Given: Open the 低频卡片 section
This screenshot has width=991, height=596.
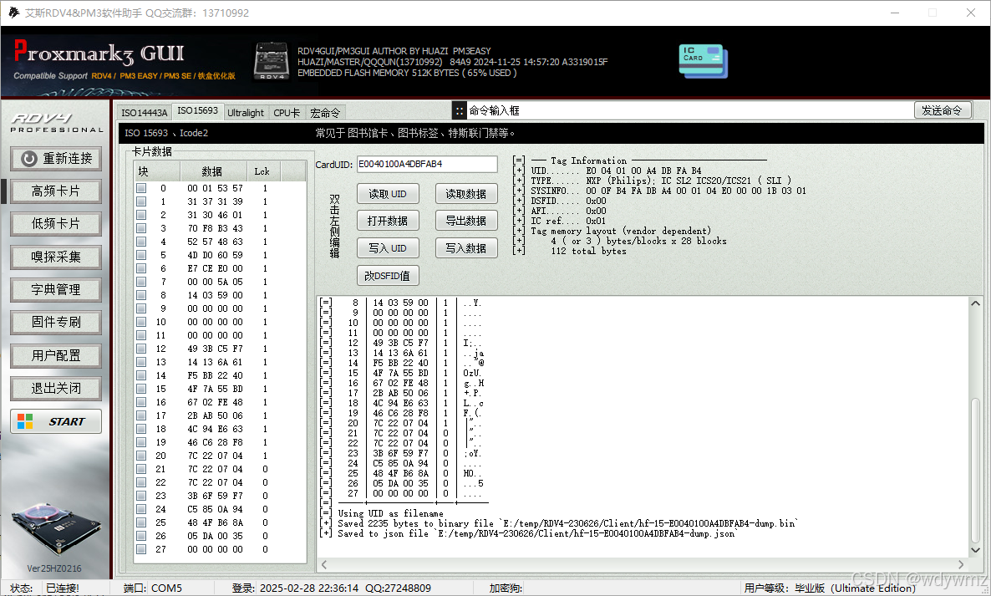Looking at the screenshot, I should [x=56, y=224].
